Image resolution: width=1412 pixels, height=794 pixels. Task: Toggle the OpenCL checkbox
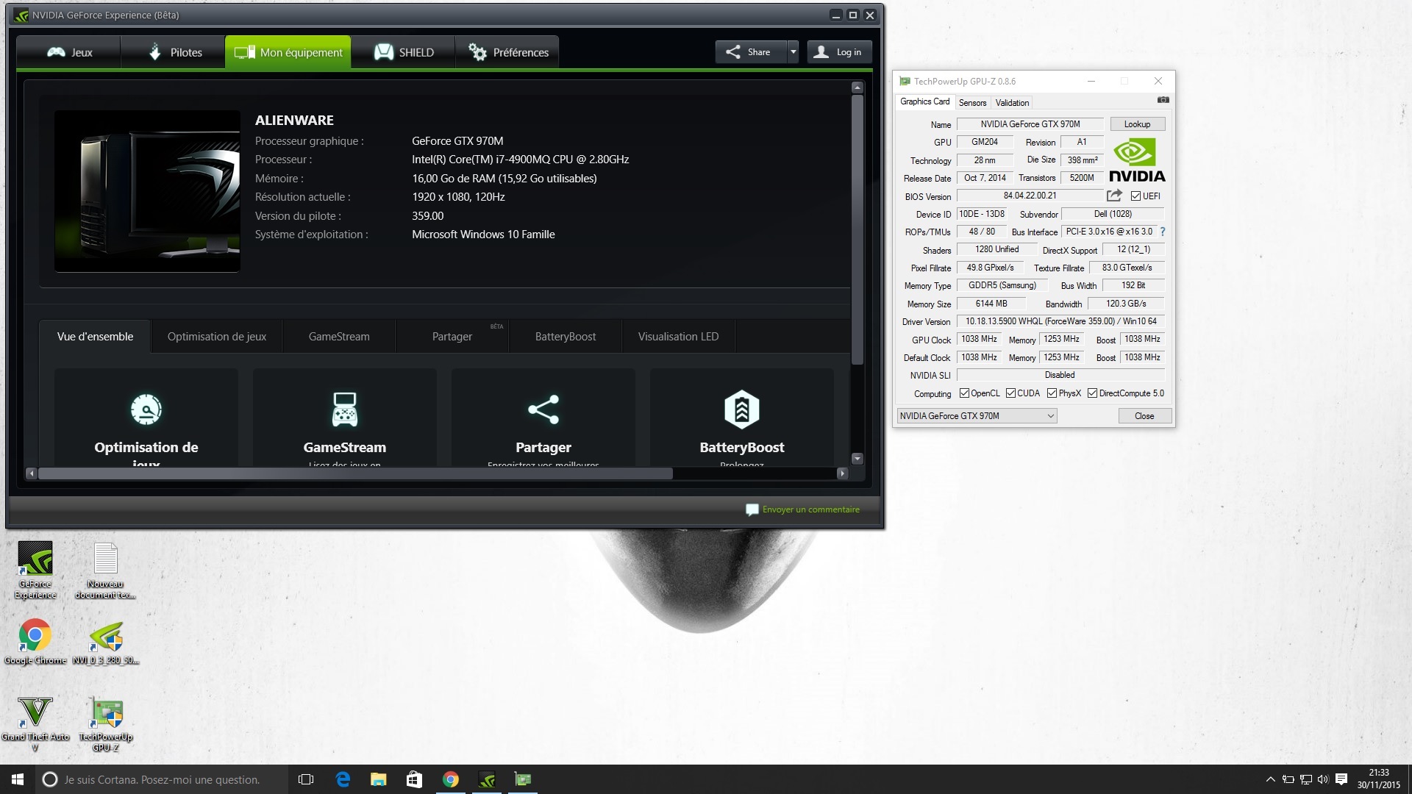point(964,393)
